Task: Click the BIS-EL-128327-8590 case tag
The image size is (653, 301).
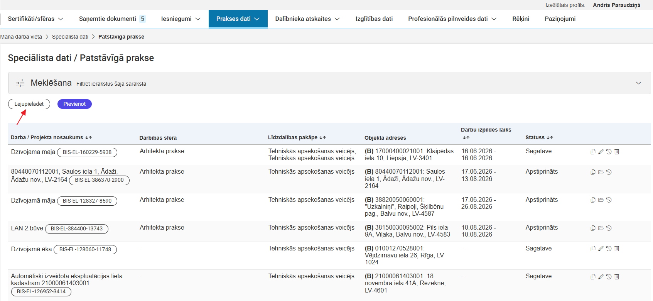Action: coord(87,201)
